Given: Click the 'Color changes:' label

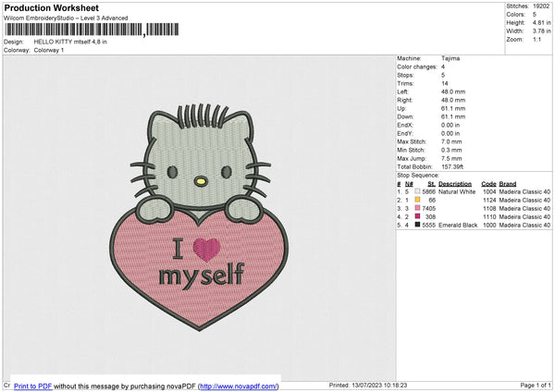Looking at the screenshot, I should (417, 67).
